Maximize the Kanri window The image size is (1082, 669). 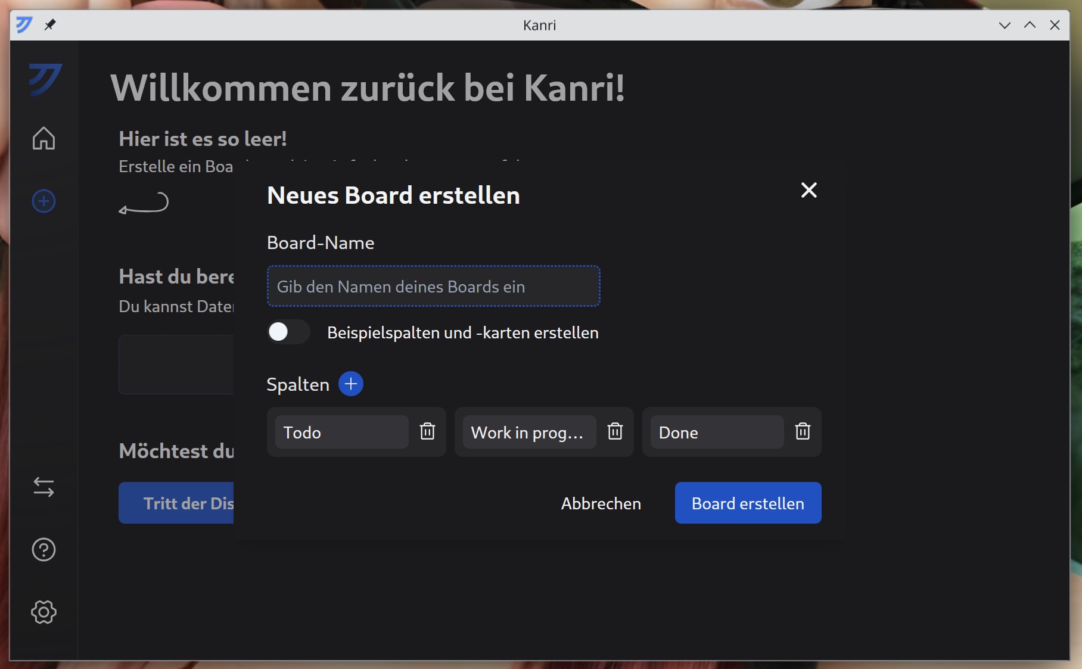click(1030, 25)
